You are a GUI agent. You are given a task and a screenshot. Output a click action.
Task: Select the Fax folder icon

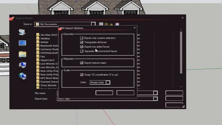click(x=38, y=56)
